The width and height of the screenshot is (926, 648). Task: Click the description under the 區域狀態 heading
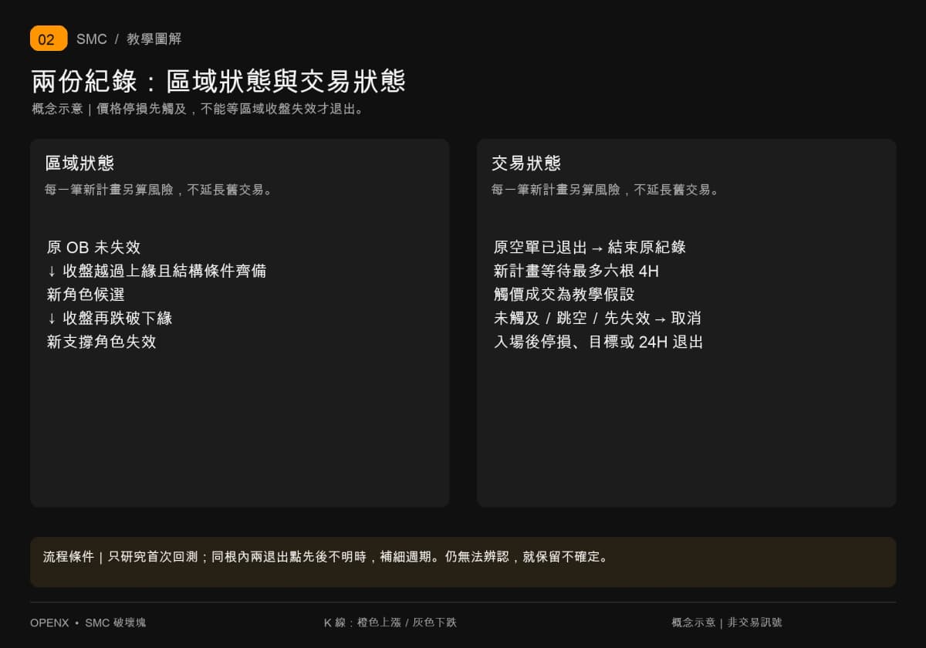pos(160,190)
